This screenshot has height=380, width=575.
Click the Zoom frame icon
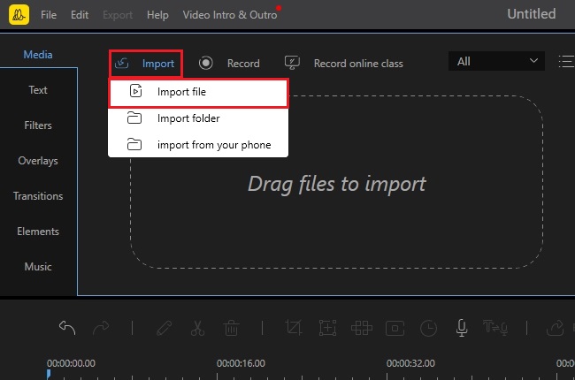327,328
